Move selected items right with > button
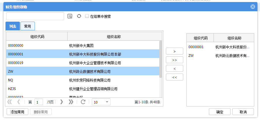The image size is (260, 120). [174, 51]
